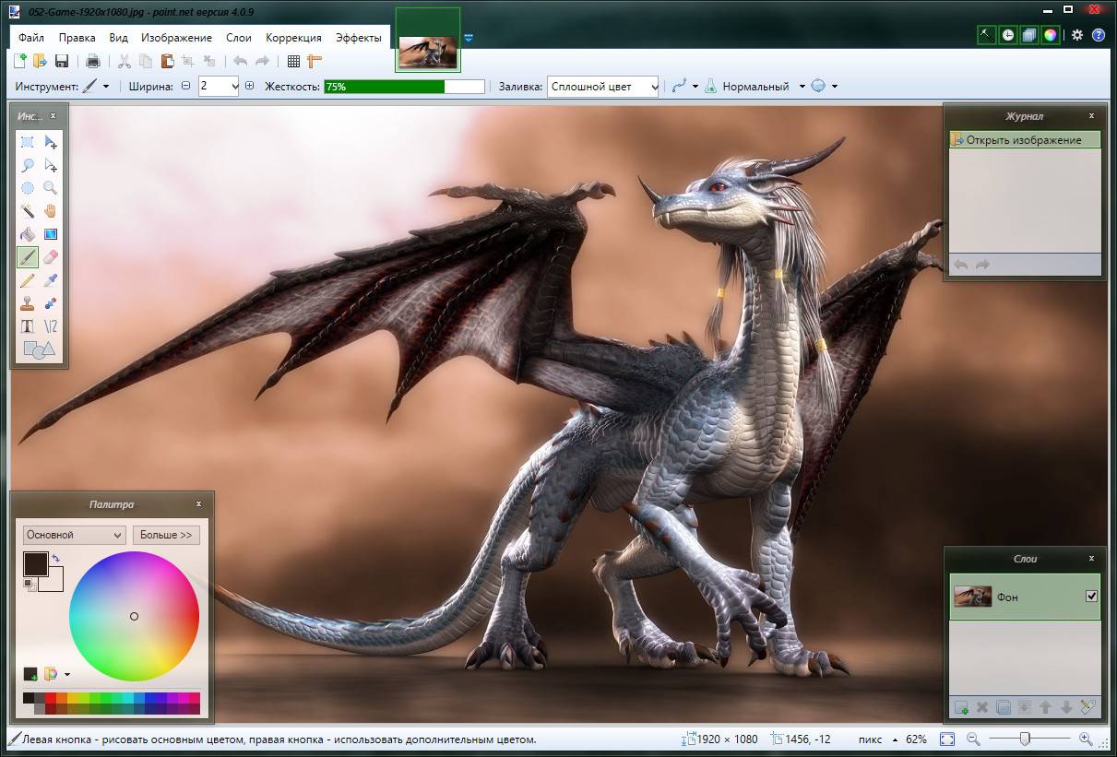Click the status bar zoom slider
Viewport: 1117px width, 757px height.
[1025, 739]
